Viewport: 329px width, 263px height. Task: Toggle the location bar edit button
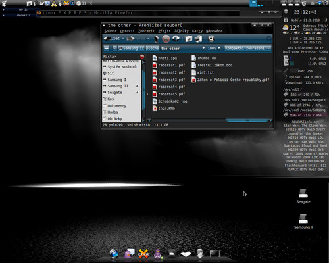107,48
